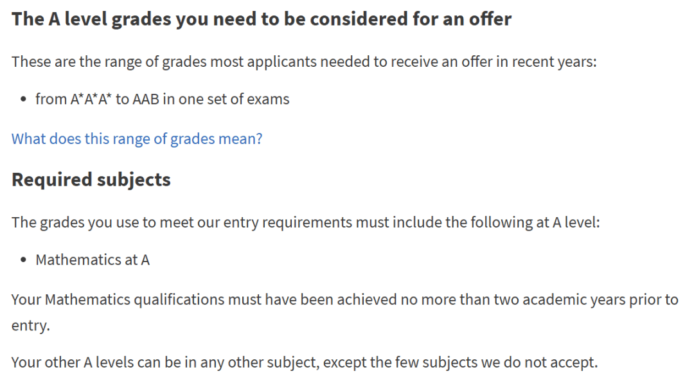Click the 'A level grades you need' heading
The image size is (694, 383).
click(262, 19)
